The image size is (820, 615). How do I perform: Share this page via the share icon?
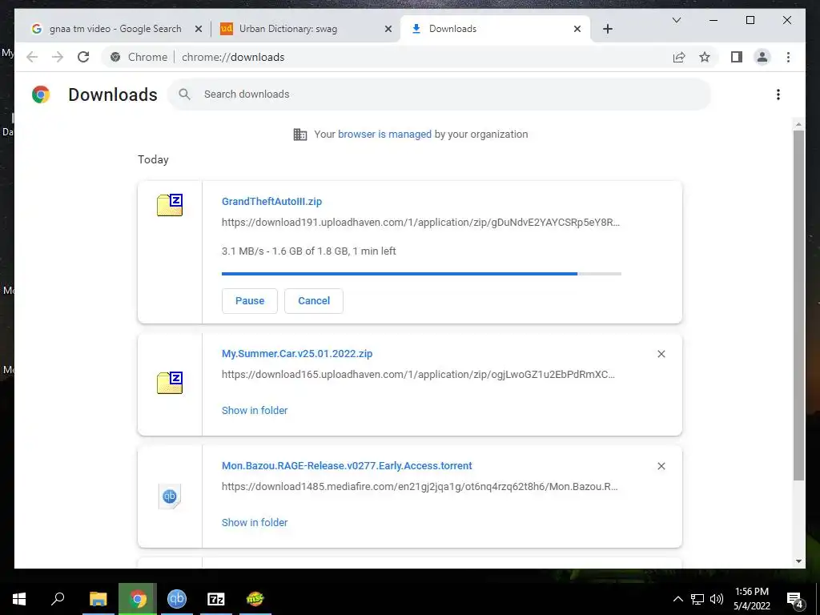point(679,57)
